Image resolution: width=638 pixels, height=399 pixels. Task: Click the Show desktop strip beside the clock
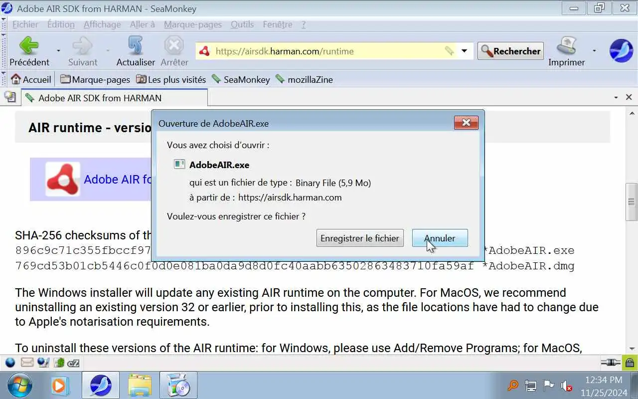(x=634, y=386)
